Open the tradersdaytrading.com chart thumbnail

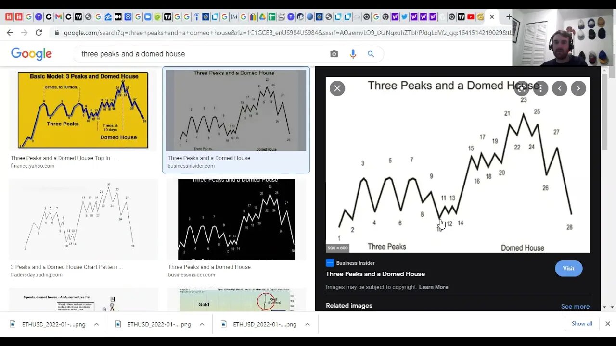point(83,219)
